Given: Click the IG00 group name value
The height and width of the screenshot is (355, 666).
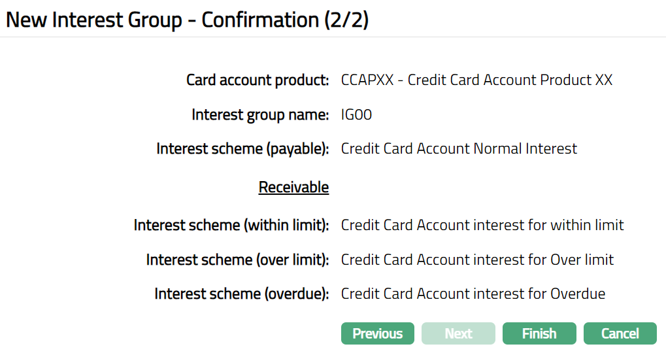Looking at the screenshot, I should pyautogui.click(x=356, y=115).
